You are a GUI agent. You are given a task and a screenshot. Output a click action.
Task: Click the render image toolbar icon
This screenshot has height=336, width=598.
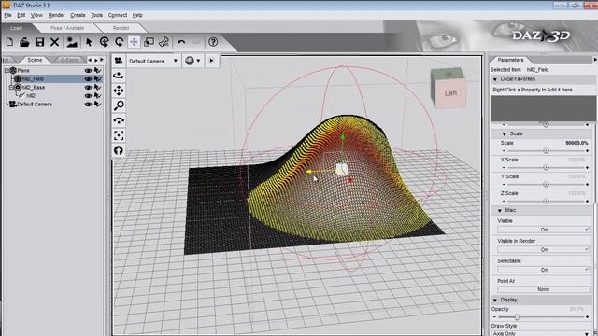72,42
